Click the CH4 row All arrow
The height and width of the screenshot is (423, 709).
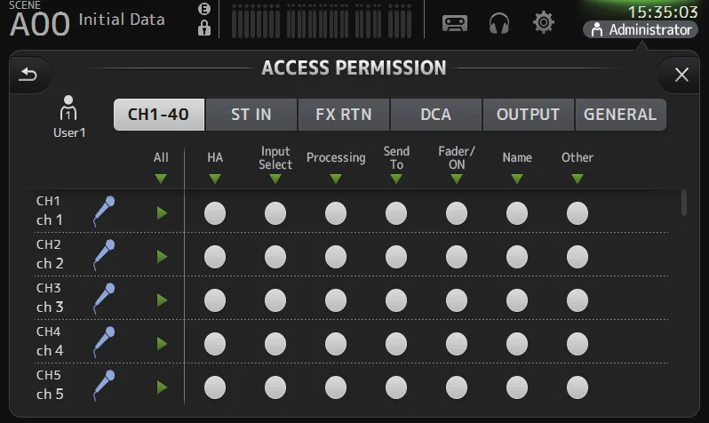(162, 344)
